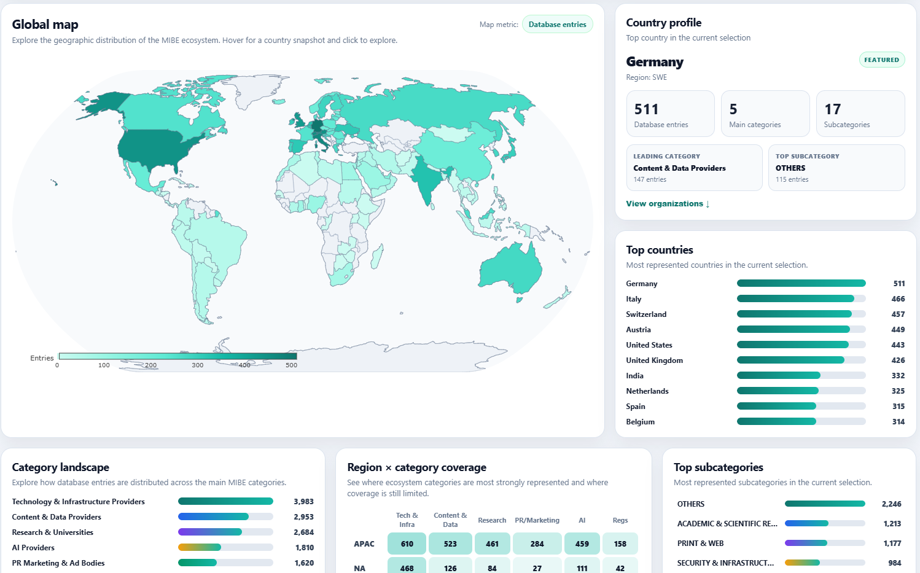The image size is (920, 573).
Task: Select NA Research cell 84
Action: pos(493,566)
